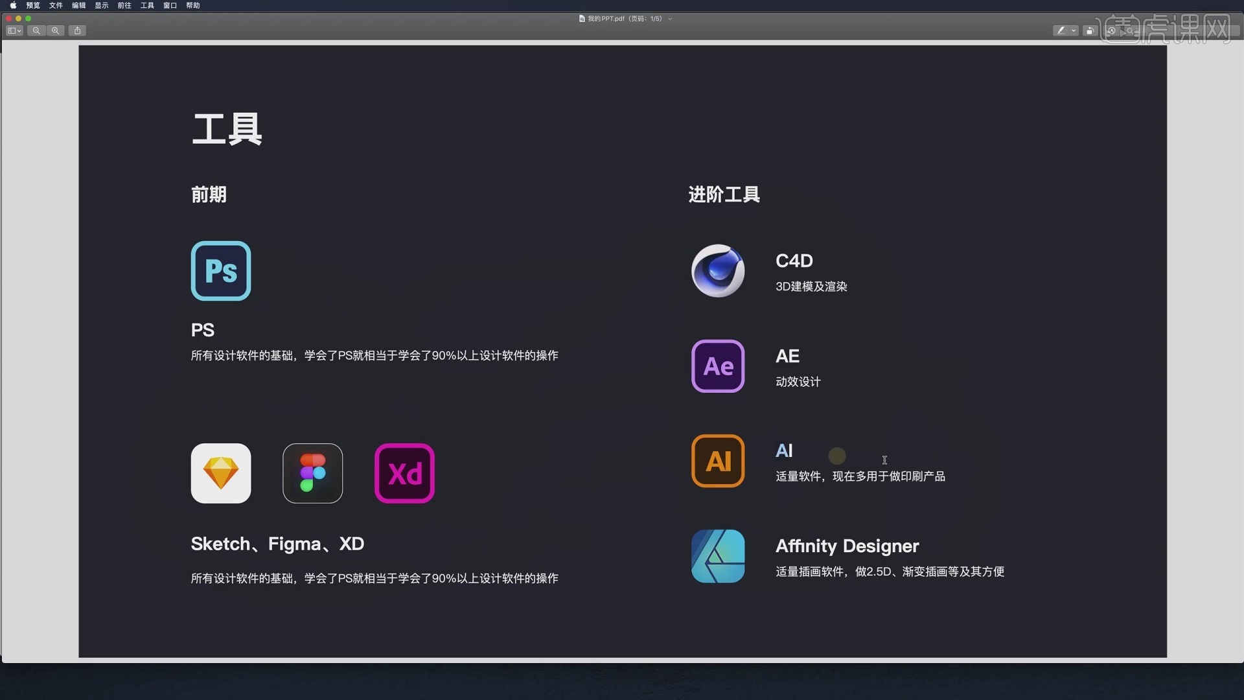Click the Affinity Designer icon
This screenshot has width=1244, height=700.
pos(718,556)
